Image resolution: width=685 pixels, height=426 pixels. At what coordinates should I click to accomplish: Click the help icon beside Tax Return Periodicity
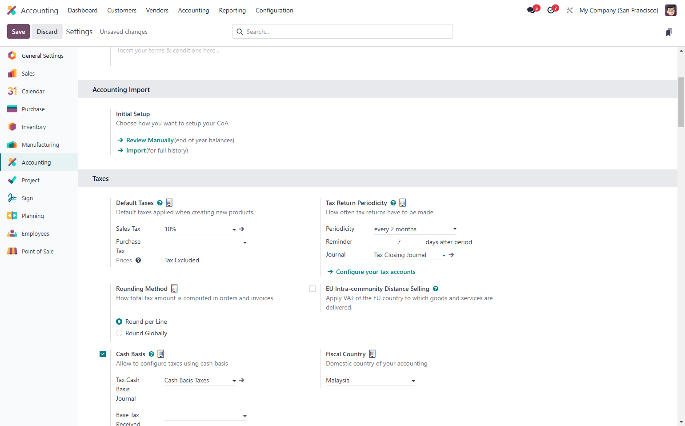393,203
